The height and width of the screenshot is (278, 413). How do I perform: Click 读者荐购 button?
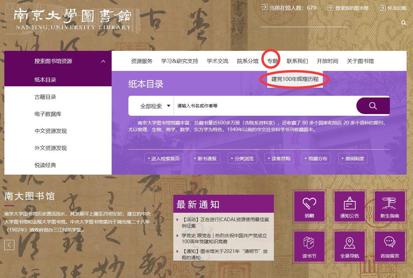pos(279,159)
